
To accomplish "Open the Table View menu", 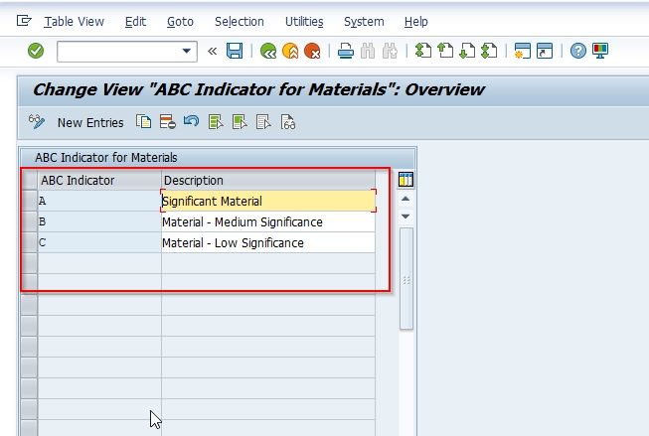I will click(x=75, y=22).
